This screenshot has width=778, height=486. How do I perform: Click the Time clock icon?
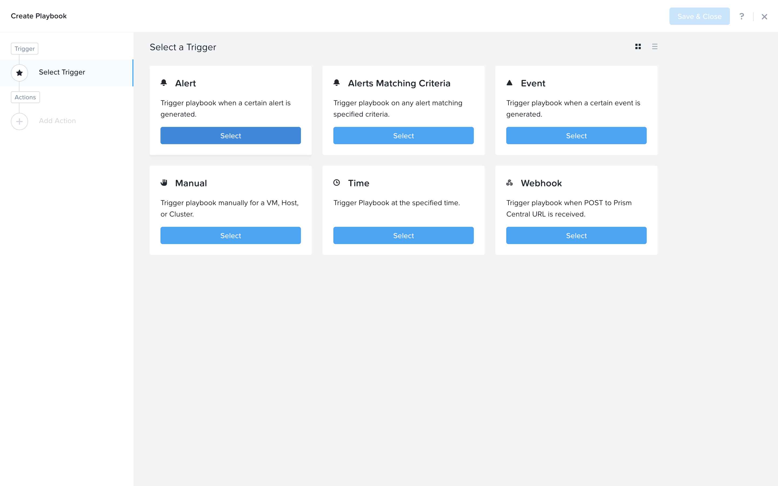click(337, 183)
